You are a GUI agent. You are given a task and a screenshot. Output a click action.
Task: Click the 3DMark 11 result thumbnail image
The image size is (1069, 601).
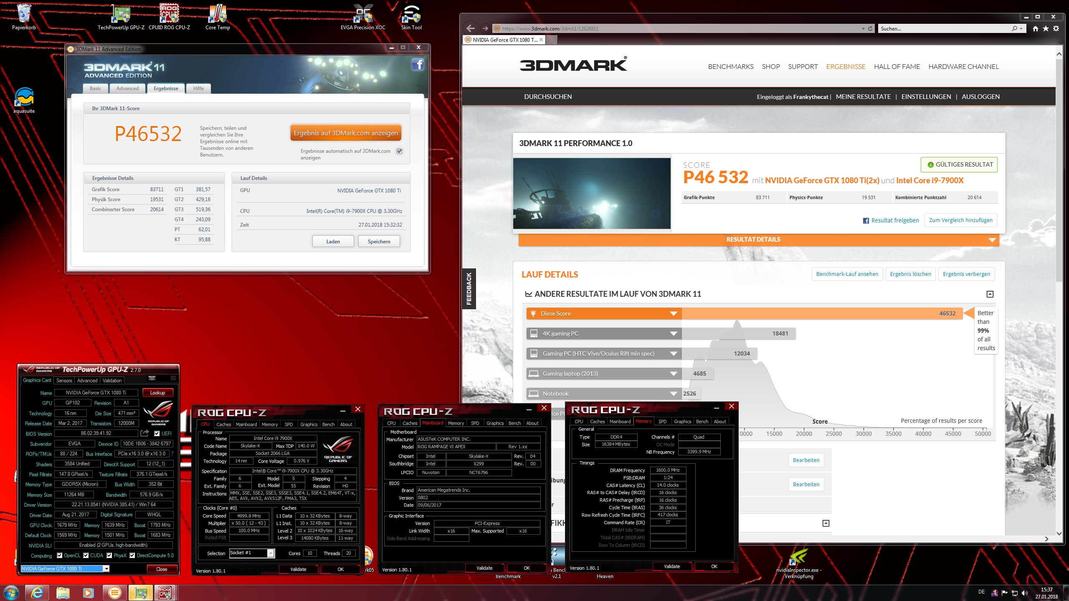point(592,193)
